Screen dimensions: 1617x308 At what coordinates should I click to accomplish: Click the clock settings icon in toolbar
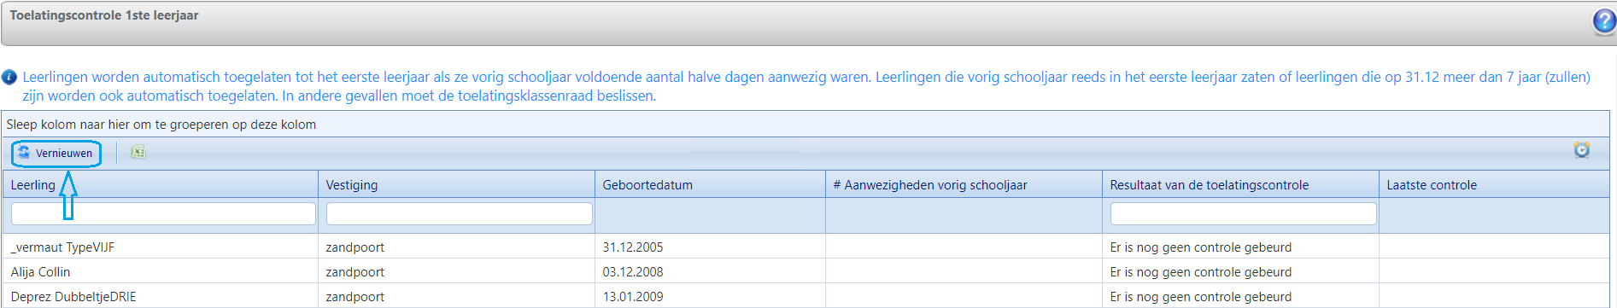1581,150
